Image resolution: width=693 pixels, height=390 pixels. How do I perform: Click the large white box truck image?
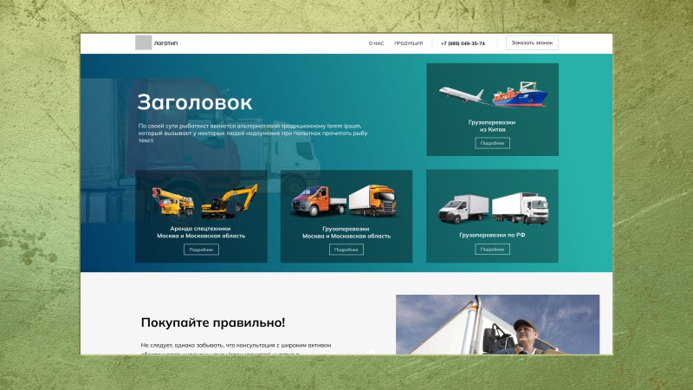[x=521, y=208]
